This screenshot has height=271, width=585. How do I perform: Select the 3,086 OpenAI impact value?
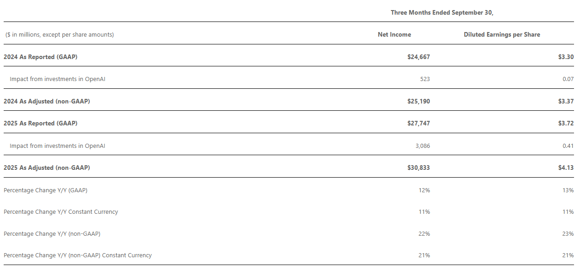421,146
